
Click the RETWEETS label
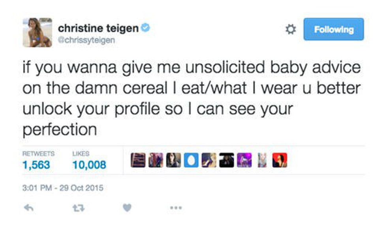[x=38, y=153]
